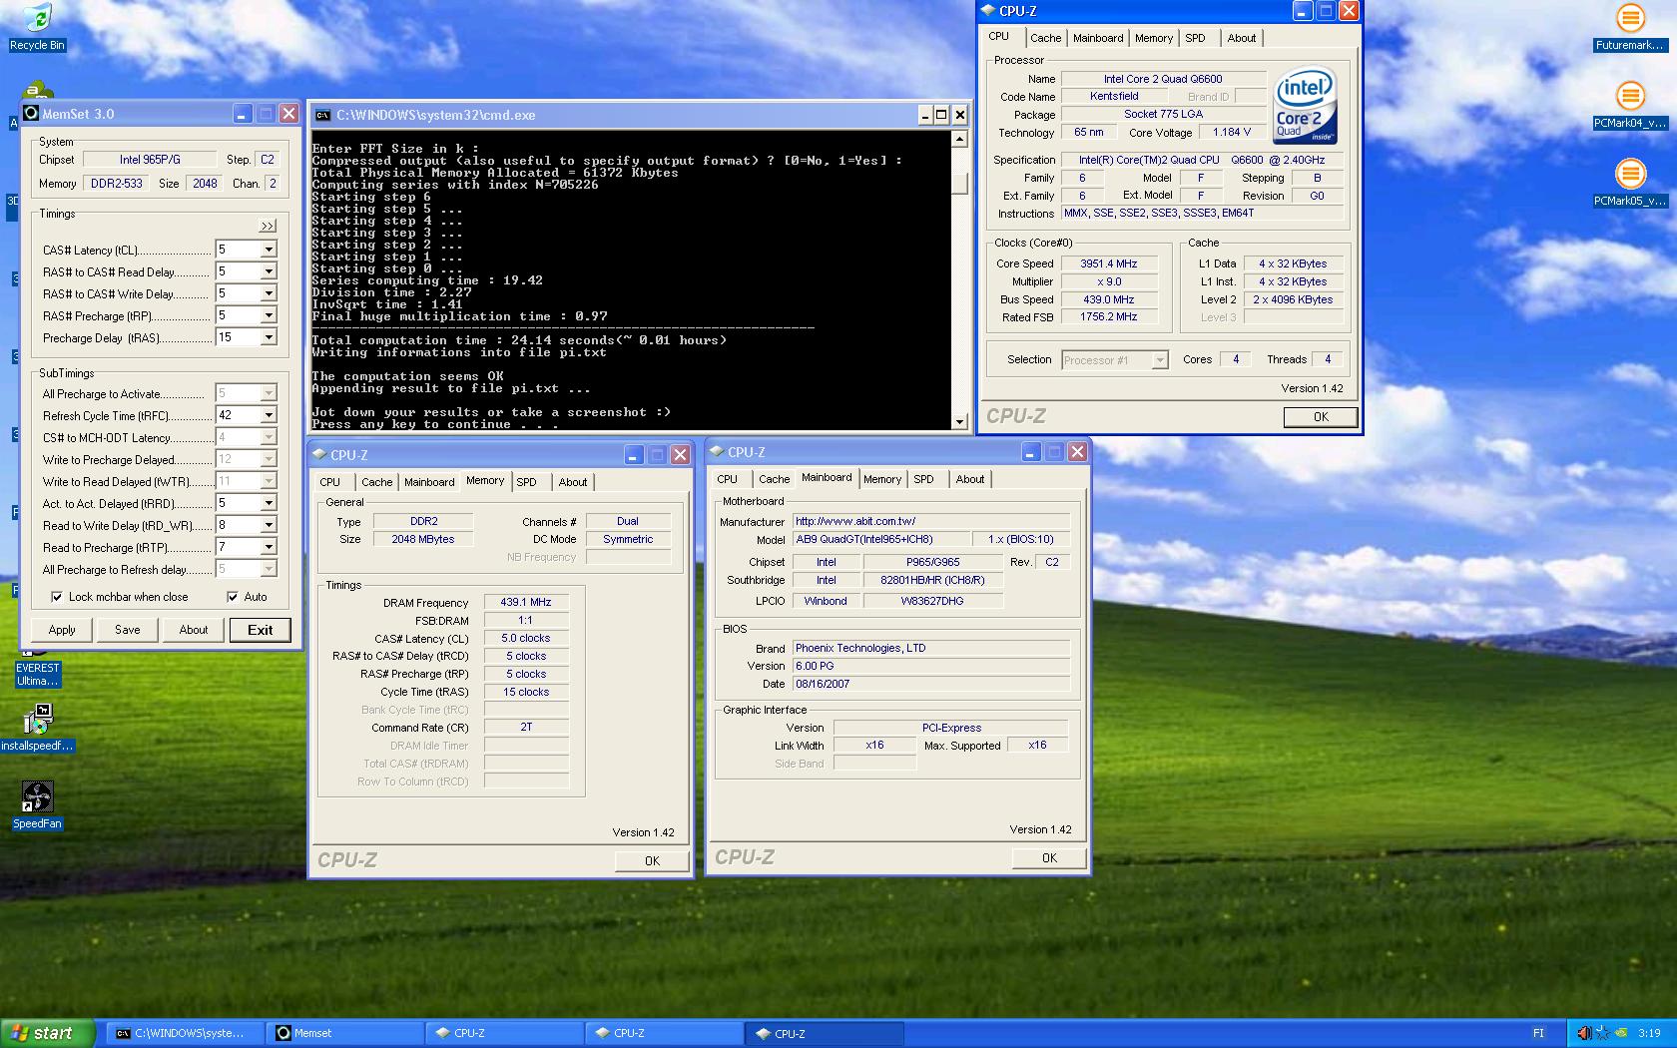The width and height of the screenshot is (1677, 1048).
Task: Open Mainboard tab in top CPU-Z window
Action: 1098,38
